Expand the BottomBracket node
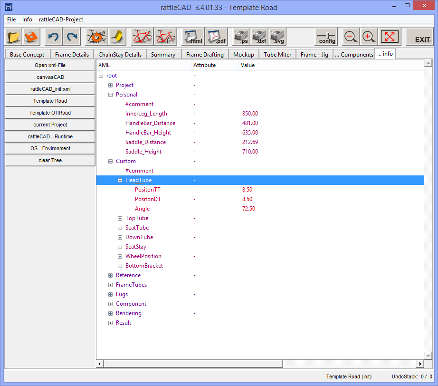The image size is (438, 386). [120, 266]
